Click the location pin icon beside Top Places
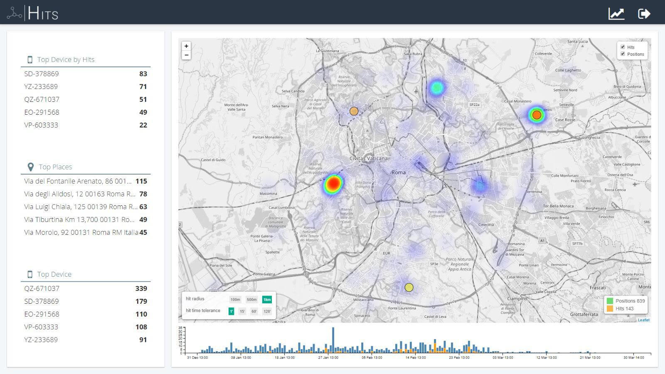 pos(30,167)
